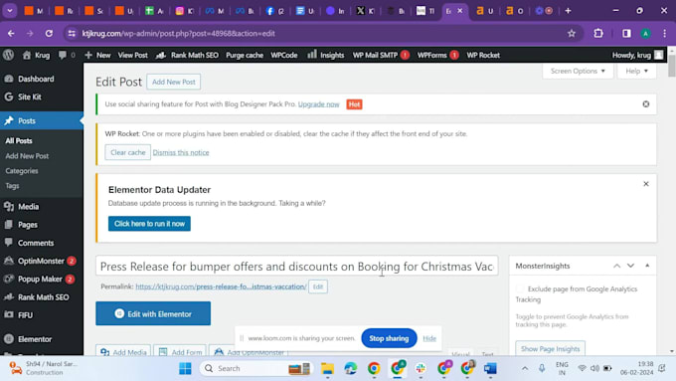Move MonsterInsights panel down

(x=630, y=266)
